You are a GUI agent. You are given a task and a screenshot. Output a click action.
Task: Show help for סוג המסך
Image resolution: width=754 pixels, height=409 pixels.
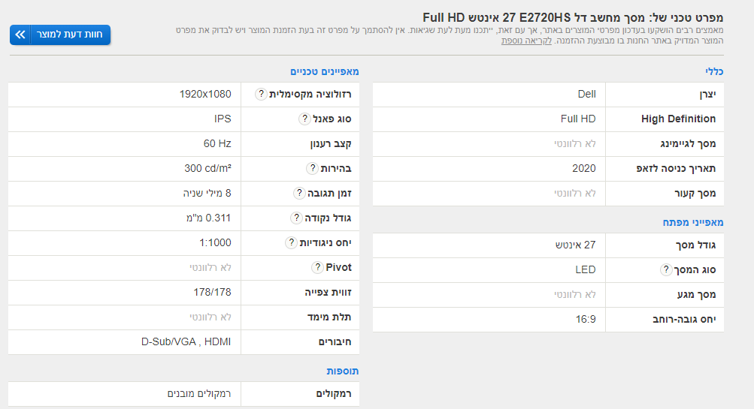pos(665,269)
